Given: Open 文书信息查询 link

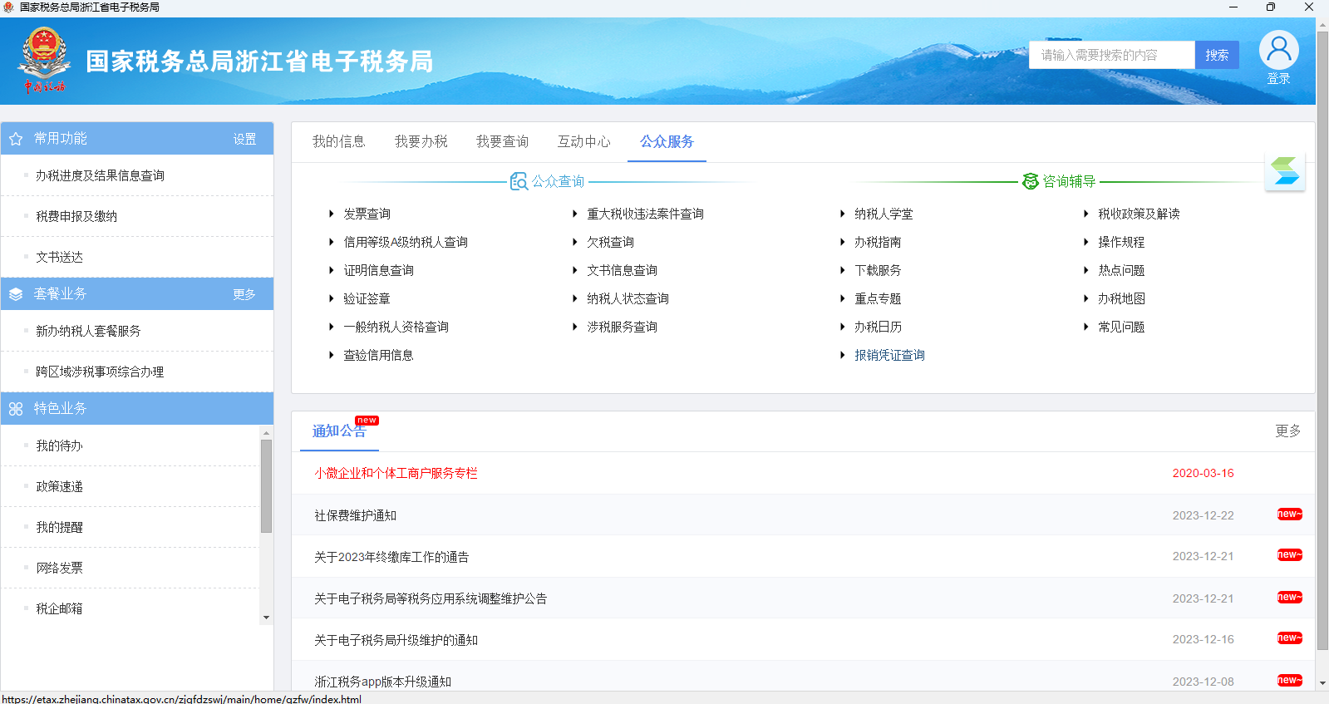Looking at the screenshot, I should 622,270.
